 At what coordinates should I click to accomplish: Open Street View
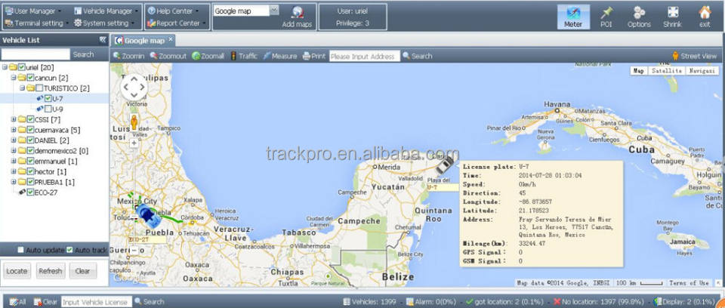[x=694, y=56]
